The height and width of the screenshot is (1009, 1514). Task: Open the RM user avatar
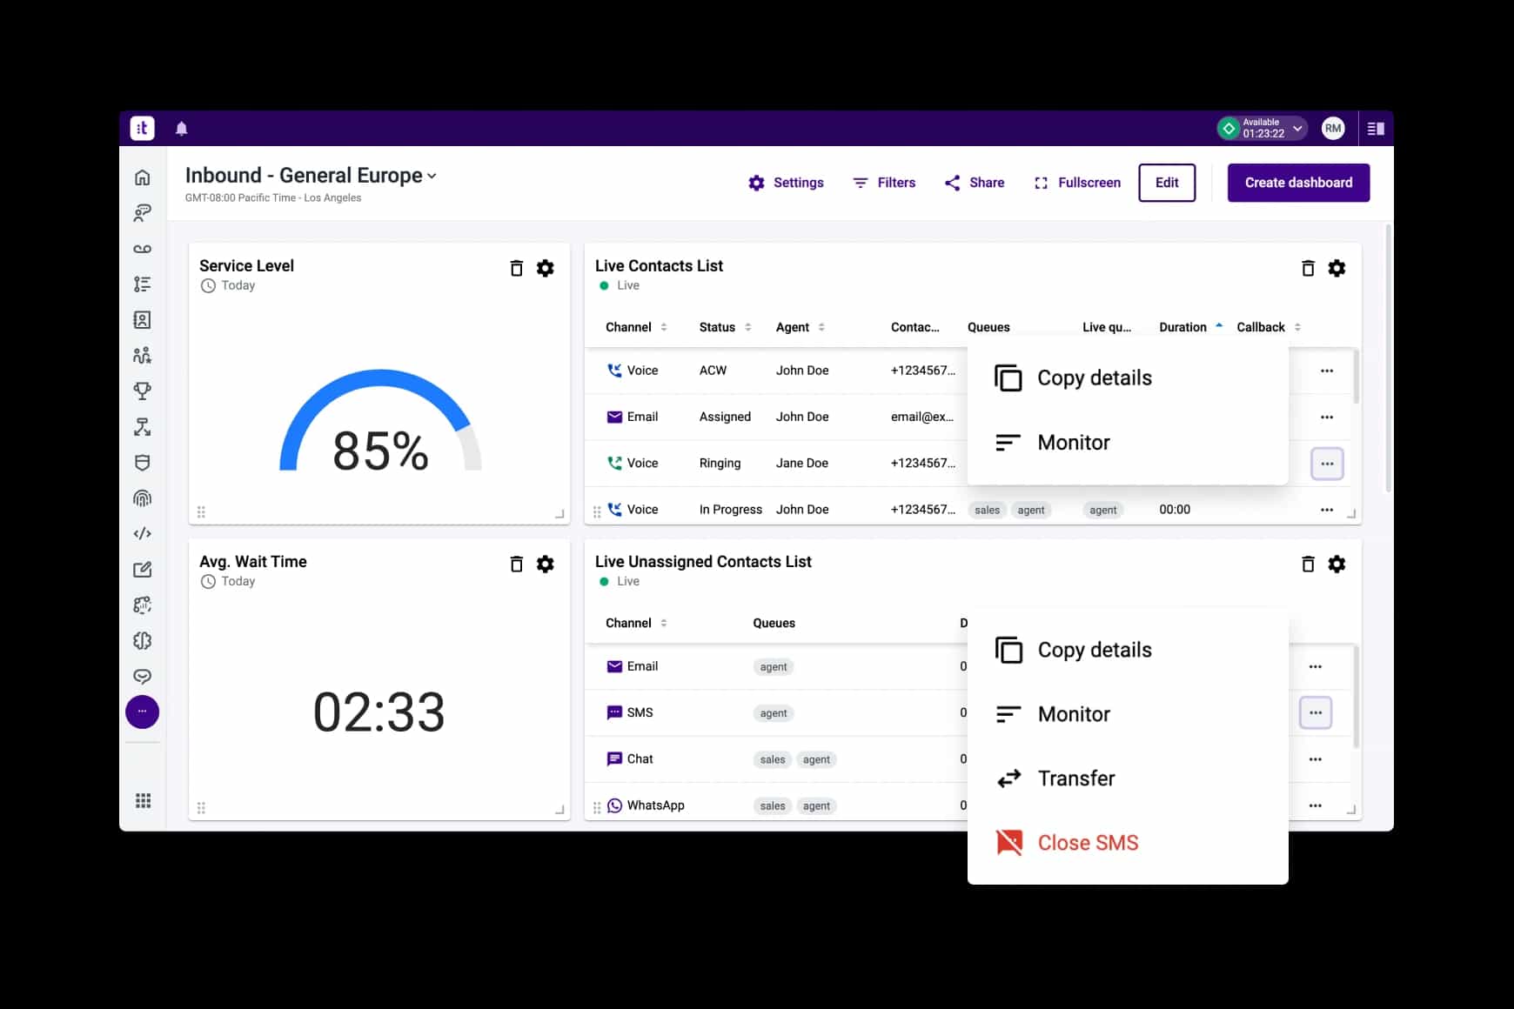point(1332,128)
